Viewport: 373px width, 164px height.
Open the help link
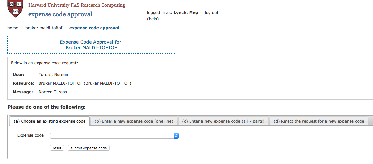153,19
